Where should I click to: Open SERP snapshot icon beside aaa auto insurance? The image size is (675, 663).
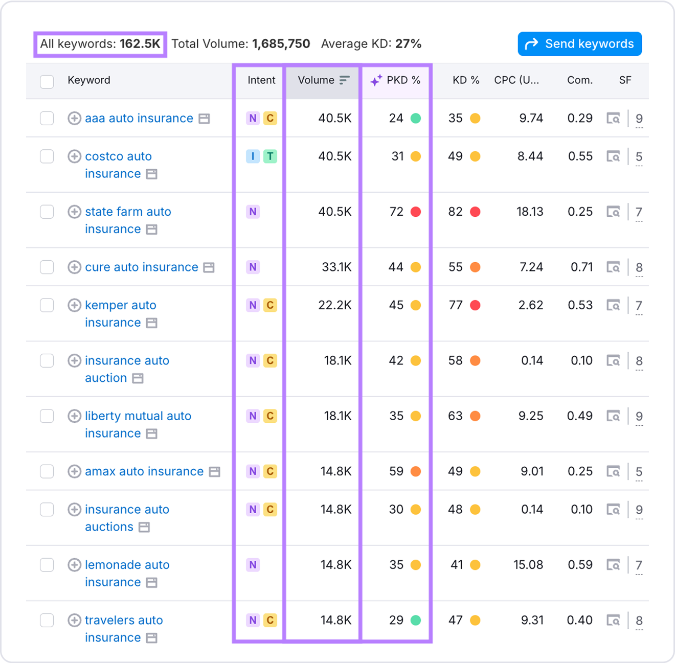tap(204, 118)
